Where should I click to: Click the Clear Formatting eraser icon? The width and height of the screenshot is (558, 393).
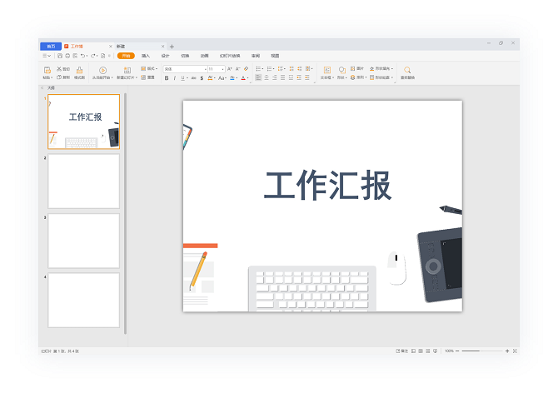point(246,68)
